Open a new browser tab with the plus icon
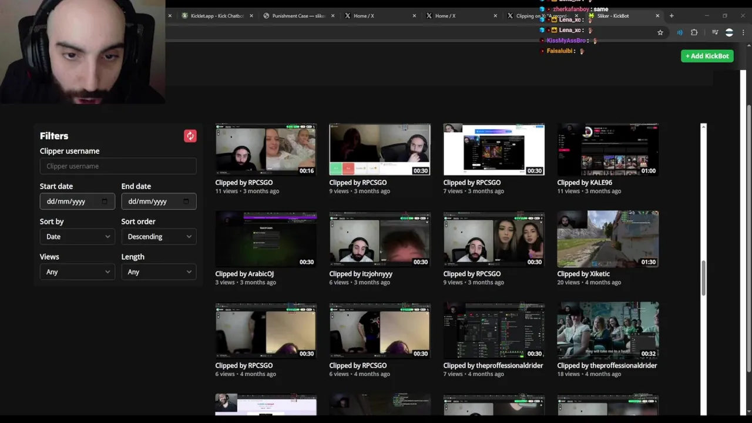This screenshot has width=752, height=423. click(672, 16)
